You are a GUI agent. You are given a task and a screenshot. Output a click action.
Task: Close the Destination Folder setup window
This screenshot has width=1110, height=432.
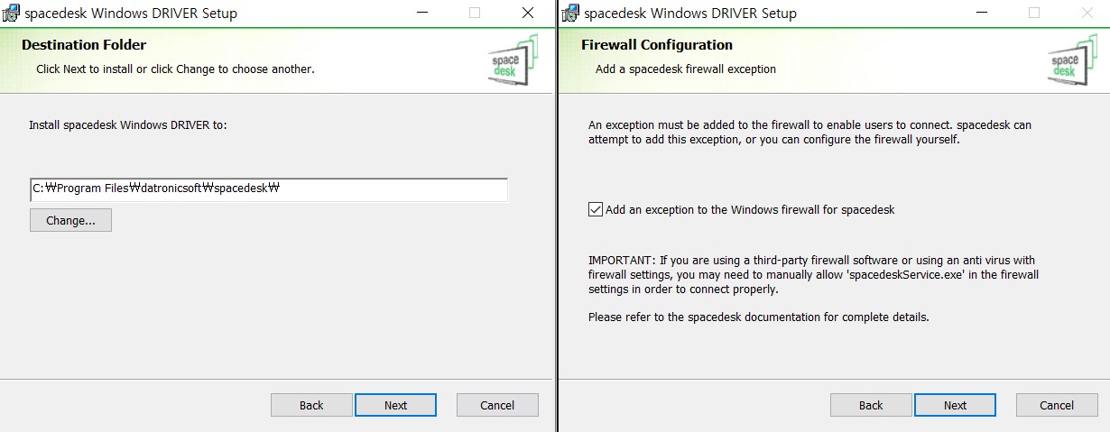[528, 13]
